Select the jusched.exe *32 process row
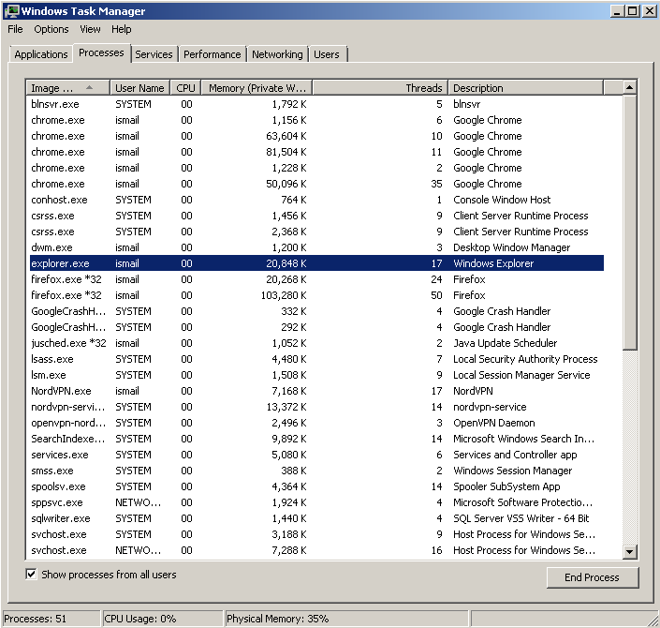Screen dimensions: 660x628 (316, 343)
